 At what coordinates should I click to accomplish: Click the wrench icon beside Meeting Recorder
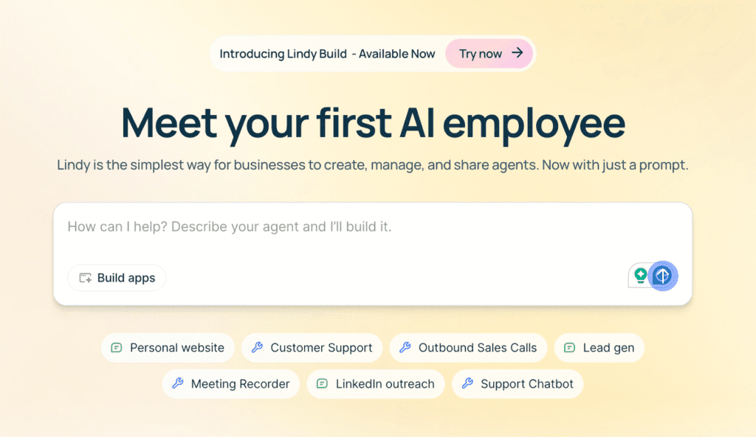178,384
